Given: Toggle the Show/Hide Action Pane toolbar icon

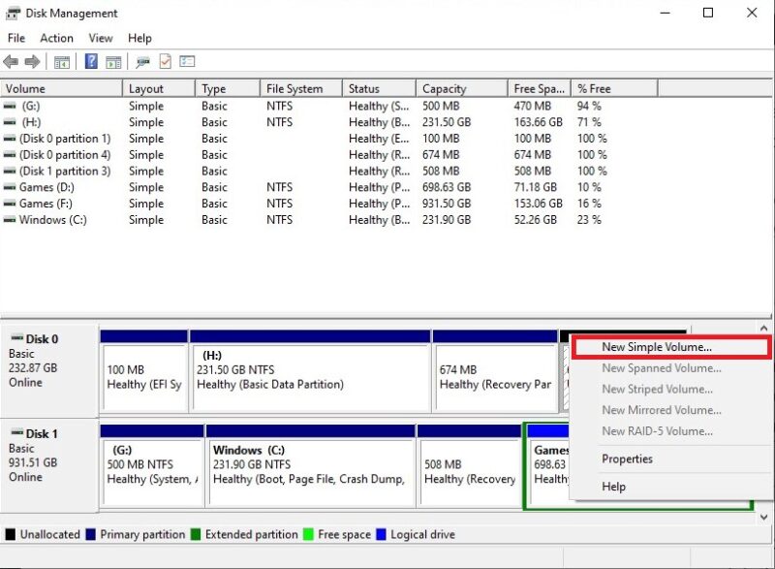Looking at the screenshot, I should pos(114,61).
